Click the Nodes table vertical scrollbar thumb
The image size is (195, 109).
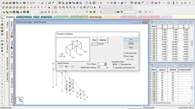click(192, 43)
